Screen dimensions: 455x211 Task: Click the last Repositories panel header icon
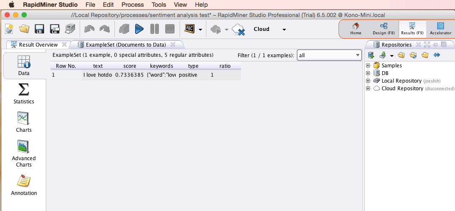pos(444,44)
